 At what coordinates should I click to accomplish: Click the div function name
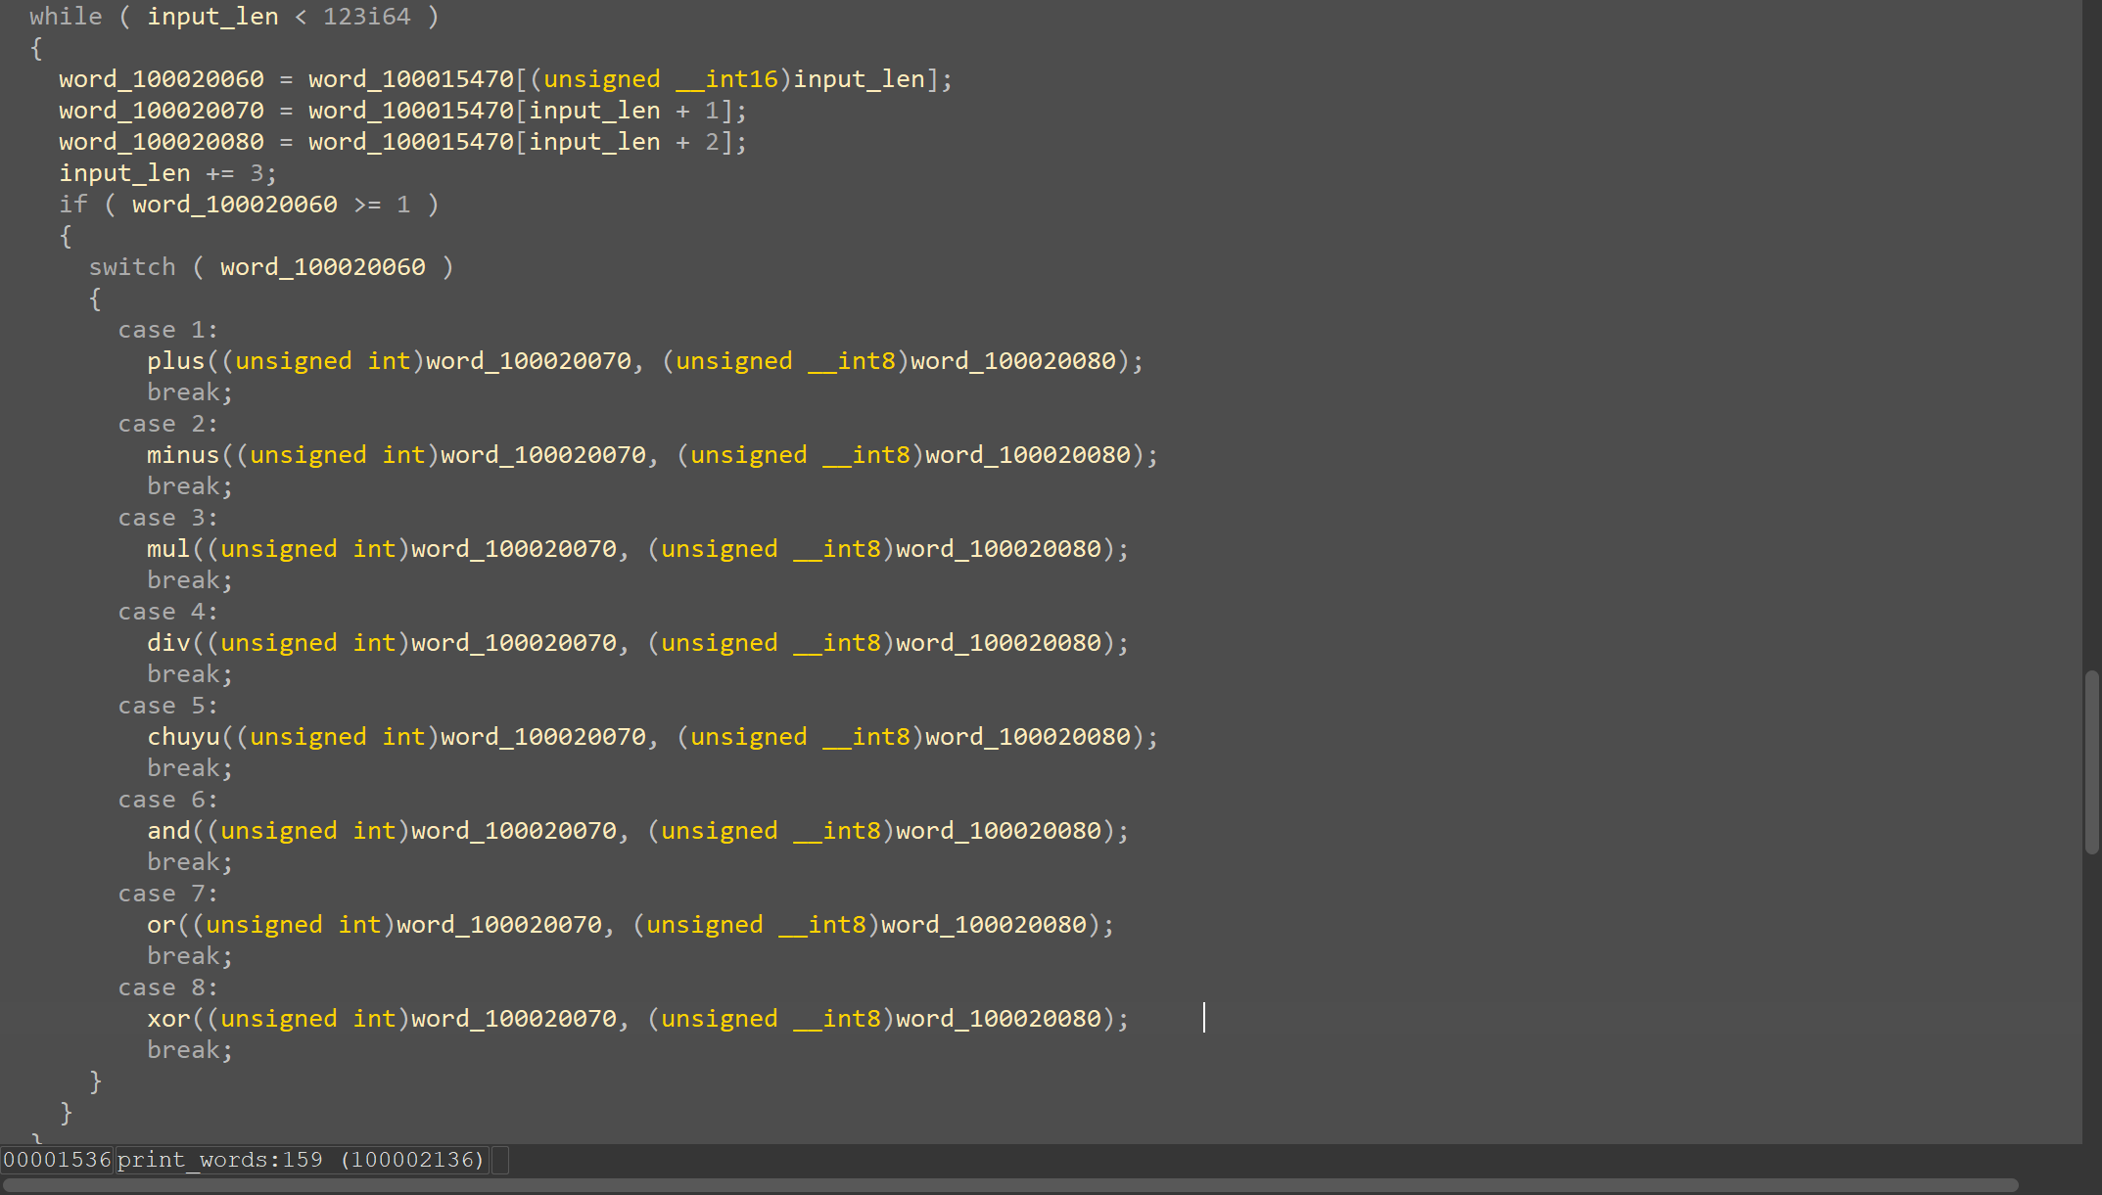(x=168, y=643)
